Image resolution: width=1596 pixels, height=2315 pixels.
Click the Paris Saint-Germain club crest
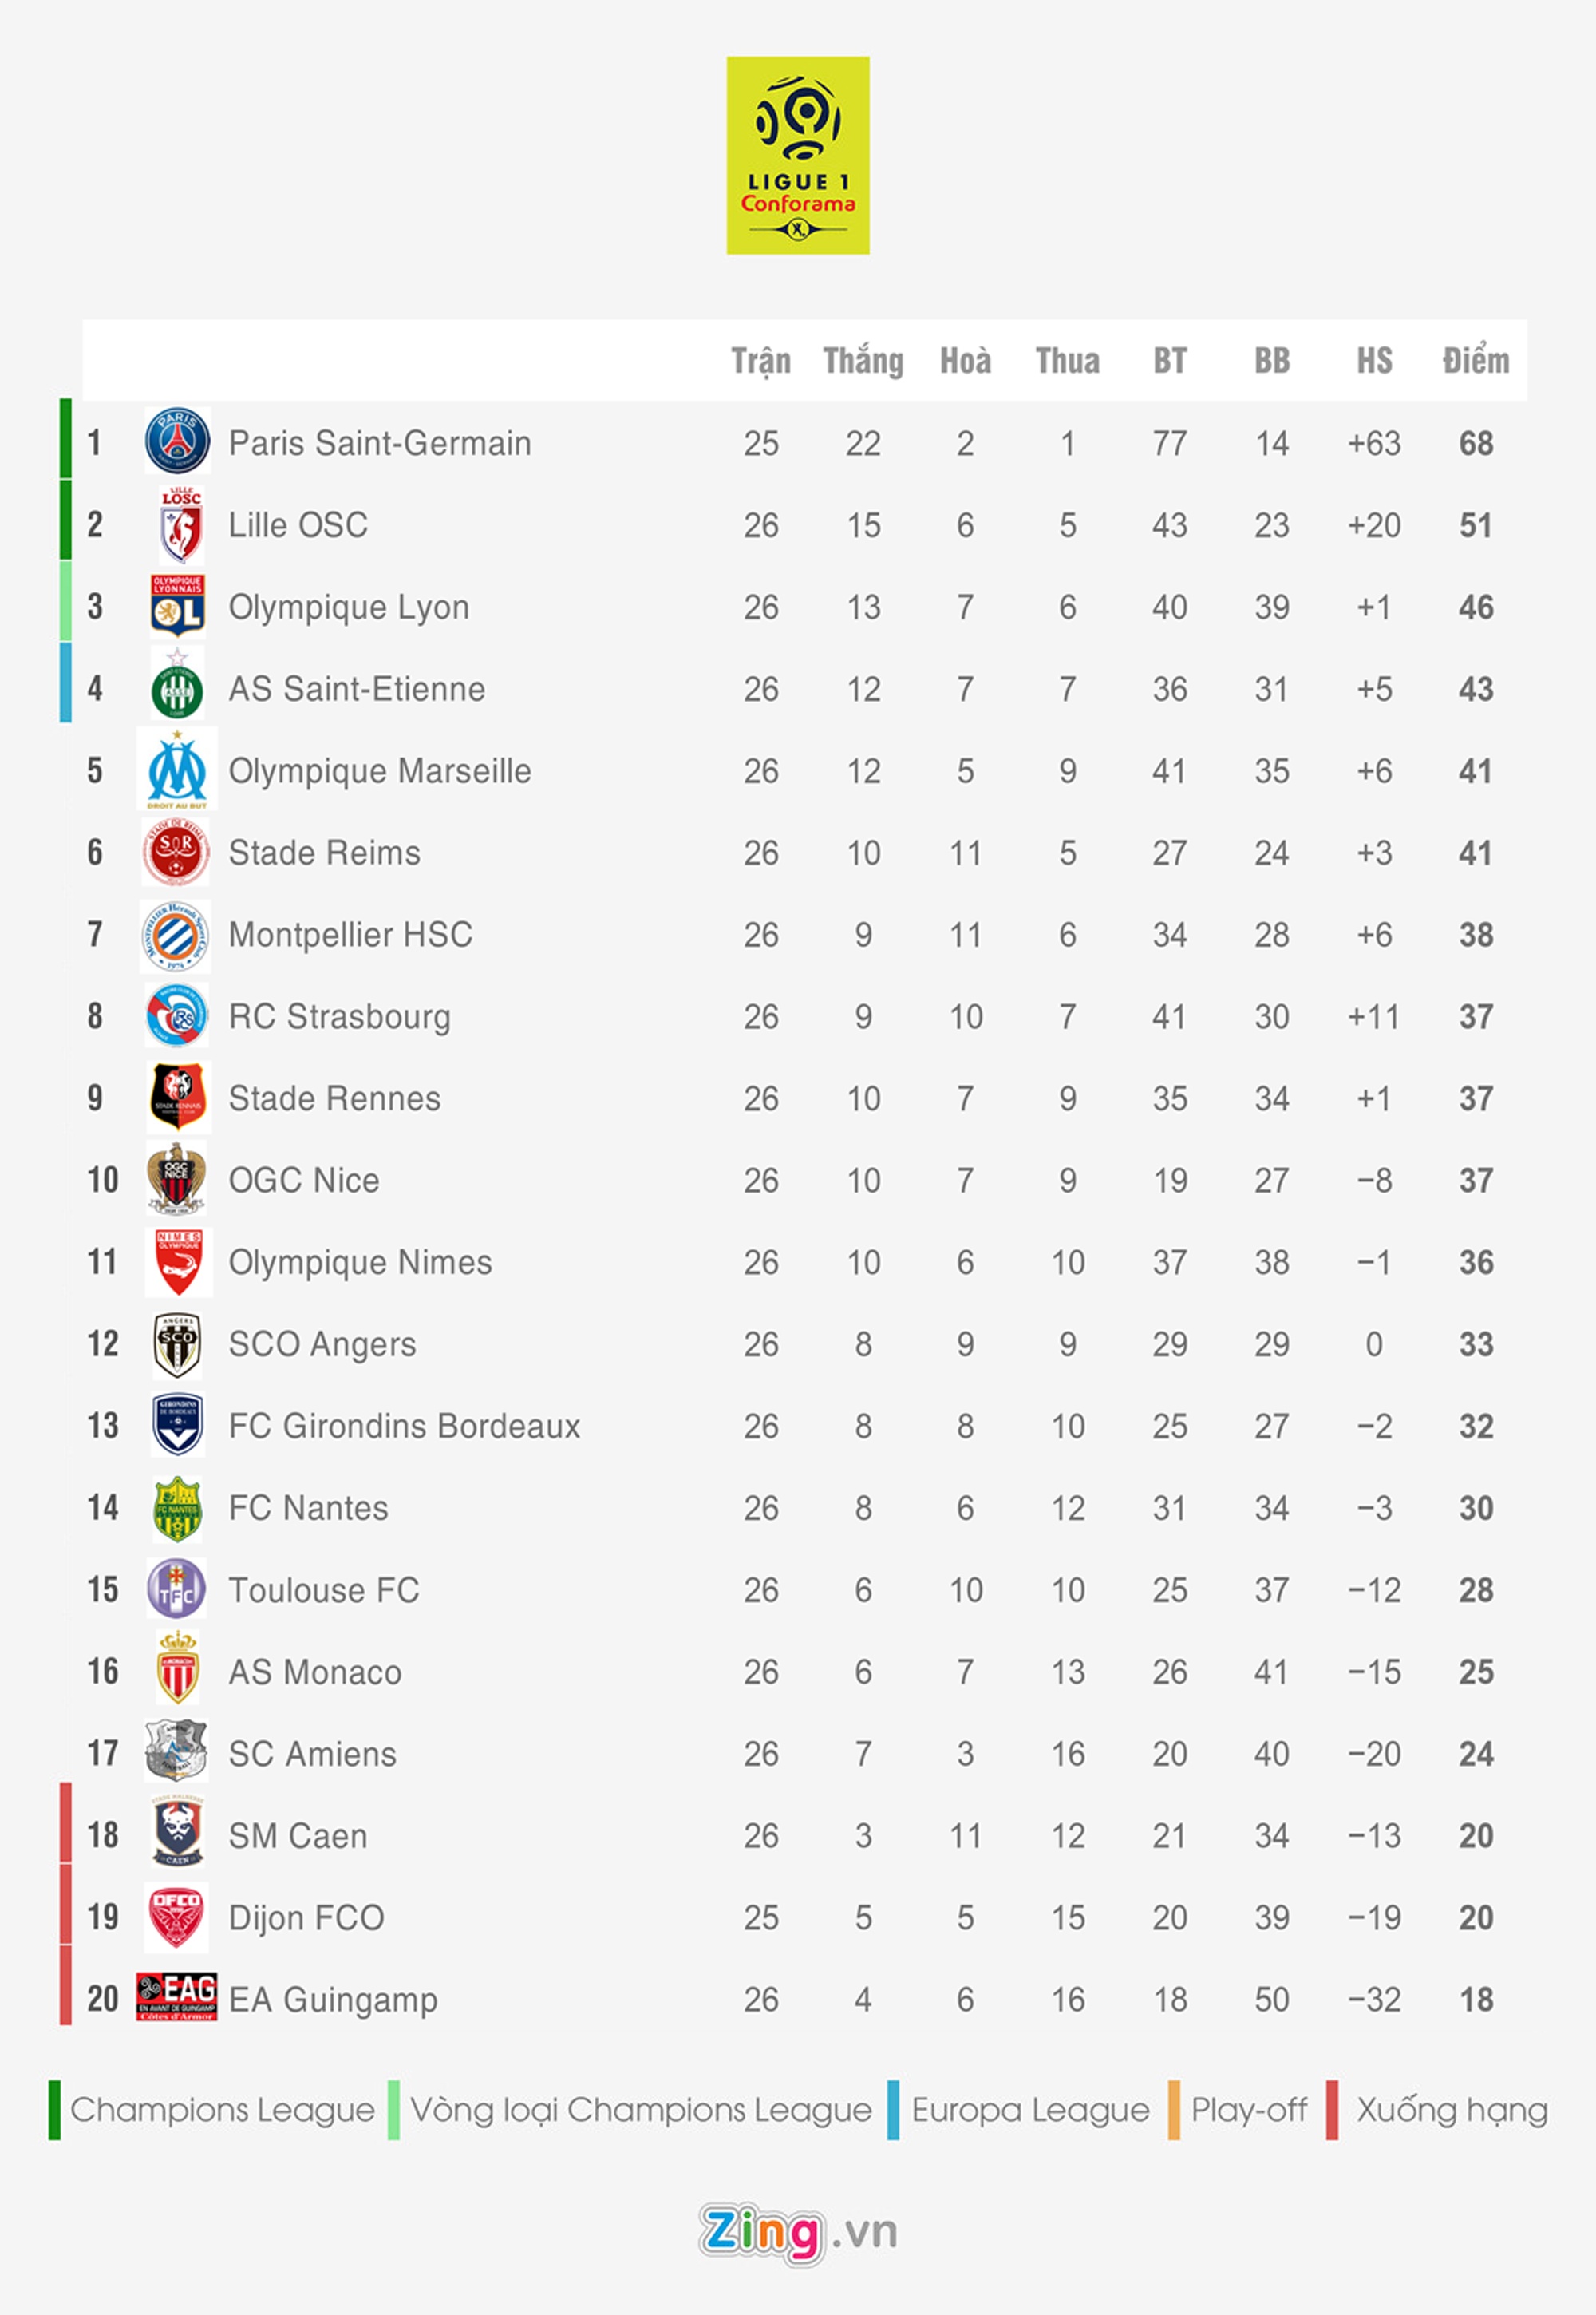tap(177, 441)
